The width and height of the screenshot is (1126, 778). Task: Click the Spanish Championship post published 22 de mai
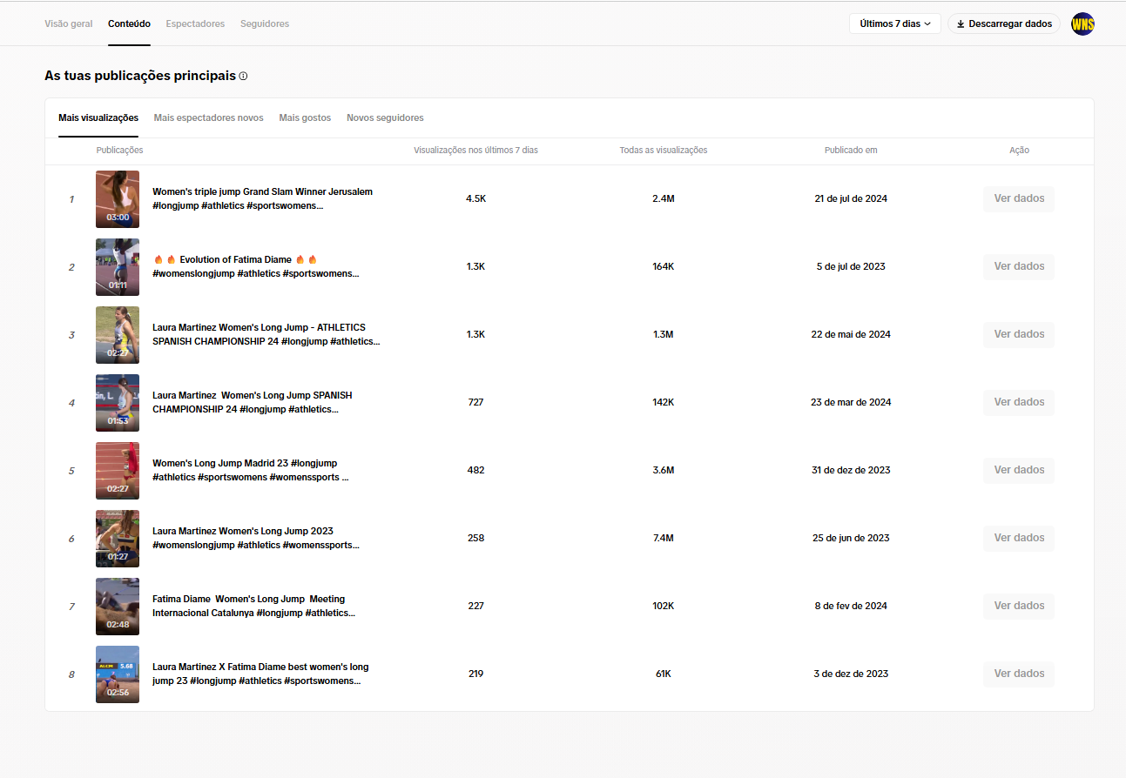point(265,335)
